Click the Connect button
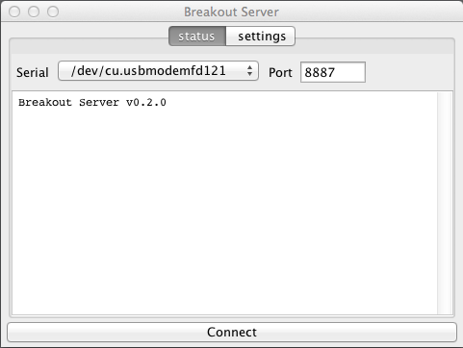 (x=232, y=332)
